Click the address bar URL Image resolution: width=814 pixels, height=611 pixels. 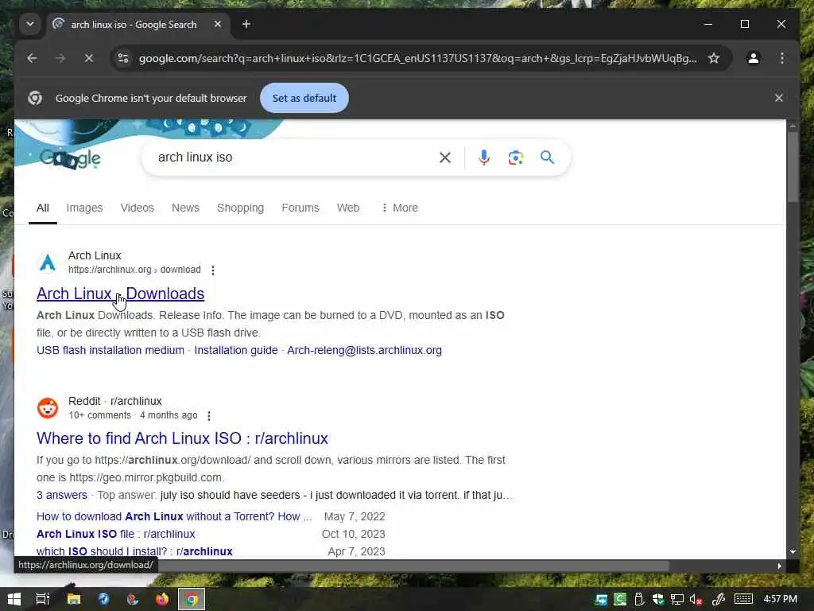[417, 58]
